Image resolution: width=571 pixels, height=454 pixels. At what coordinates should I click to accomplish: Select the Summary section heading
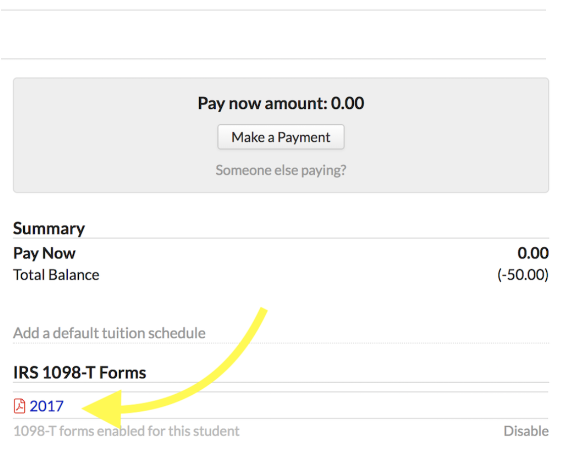point(49,229)
